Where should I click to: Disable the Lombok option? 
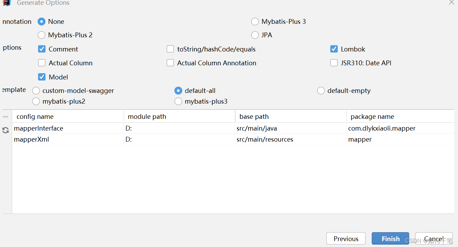tap(334, 49)
